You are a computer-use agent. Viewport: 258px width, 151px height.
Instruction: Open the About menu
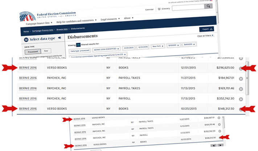[x=128, y=18]
